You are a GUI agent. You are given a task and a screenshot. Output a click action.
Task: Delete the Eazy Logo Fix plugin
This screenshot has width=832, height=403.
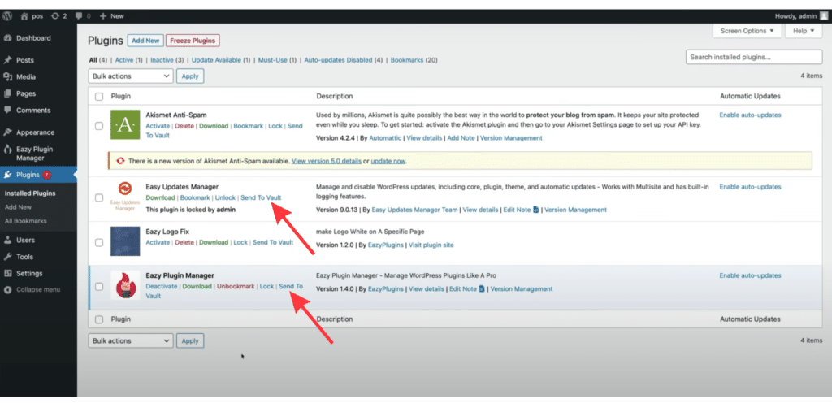click(184, 242)
